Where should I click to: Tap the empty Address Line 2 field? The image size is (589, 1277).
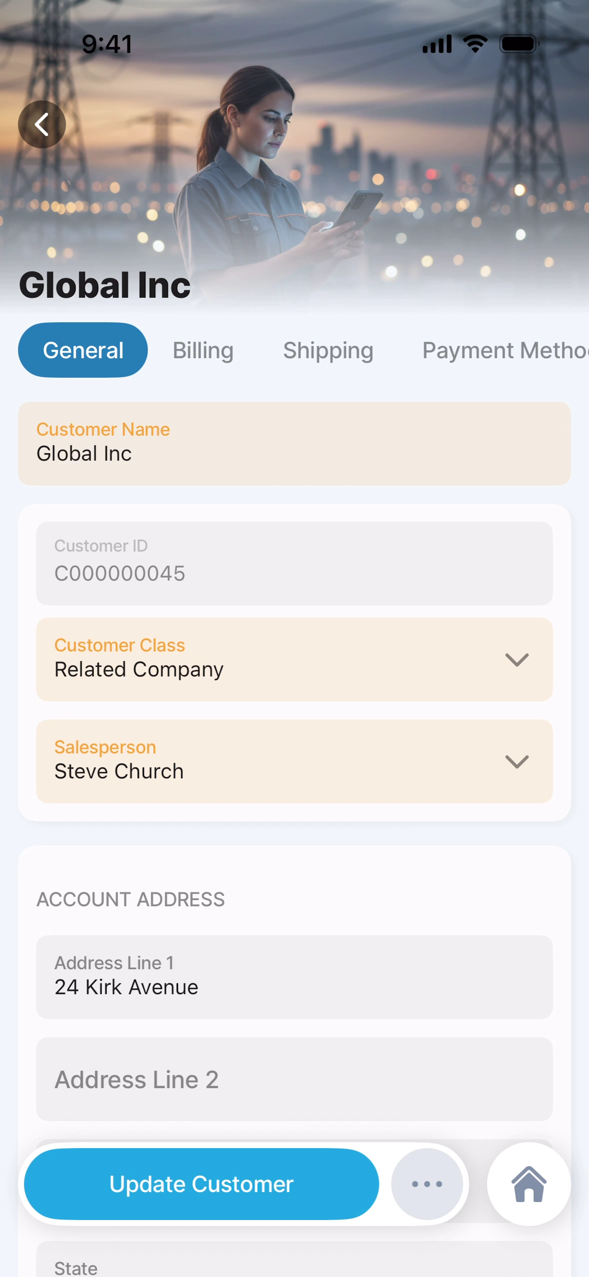(294, 1079)
